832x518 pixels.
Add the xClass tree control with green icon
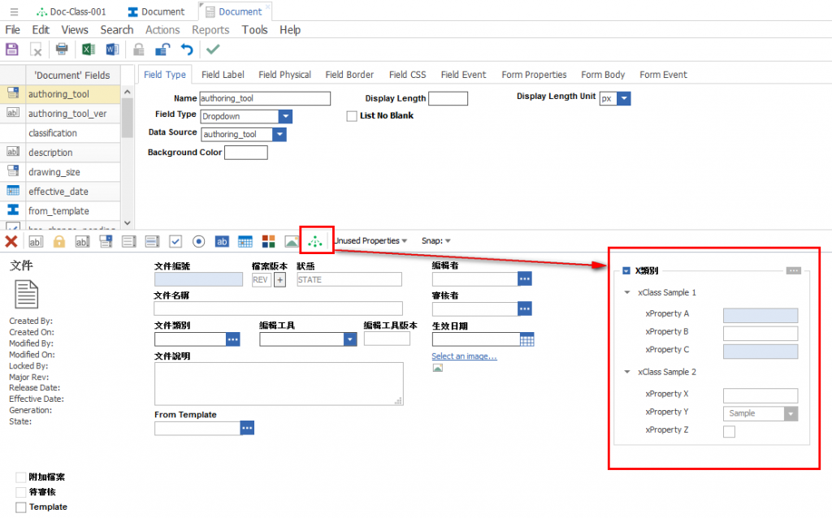315,242
